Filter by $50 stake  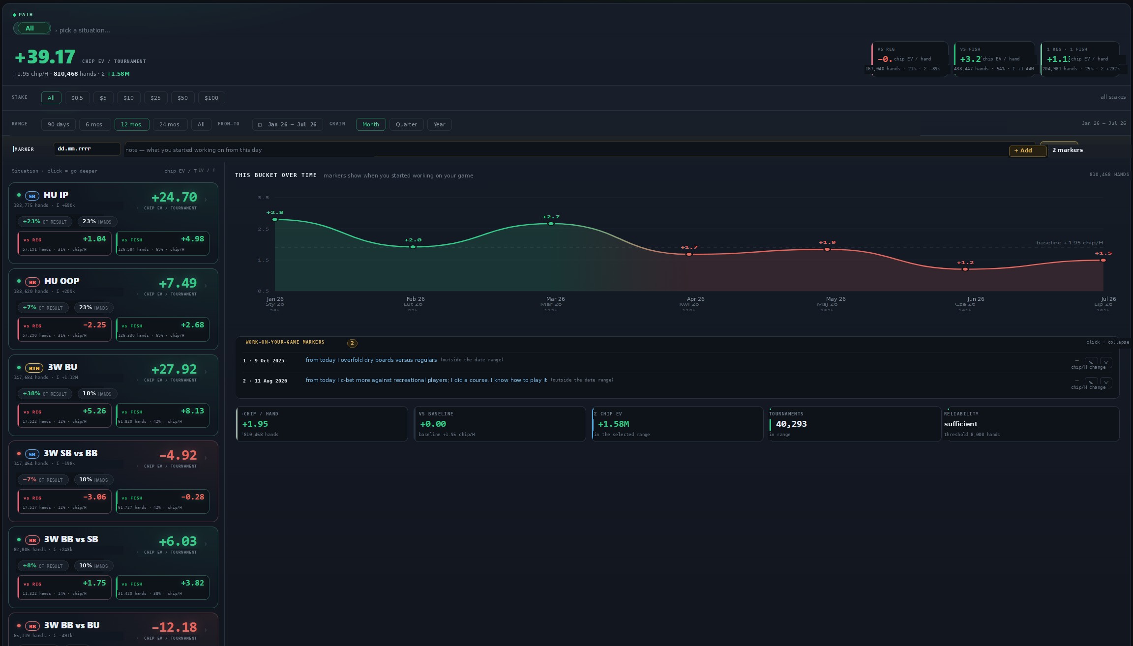(182, 98)
